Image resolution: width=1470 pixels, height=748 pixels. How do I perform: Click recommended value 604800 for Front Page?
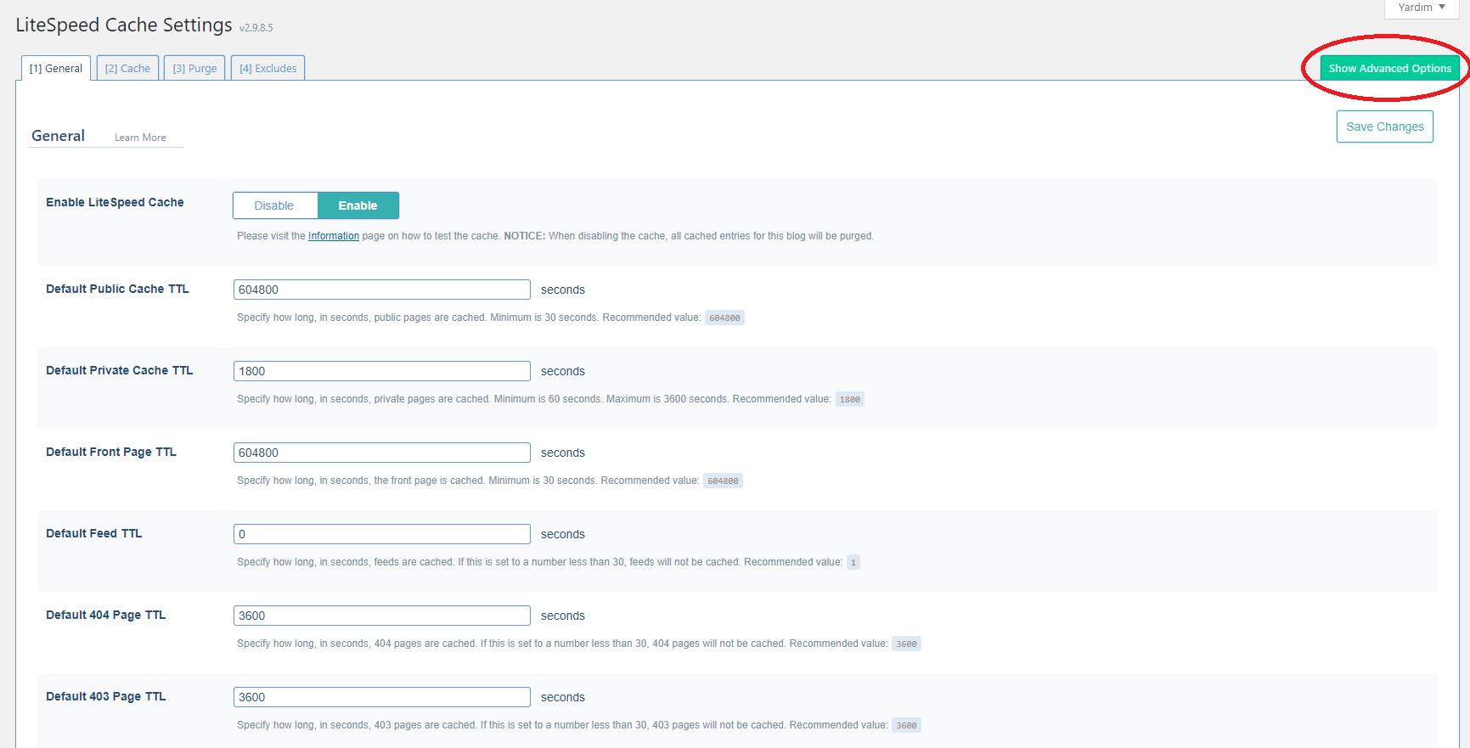tap(723, 481)
